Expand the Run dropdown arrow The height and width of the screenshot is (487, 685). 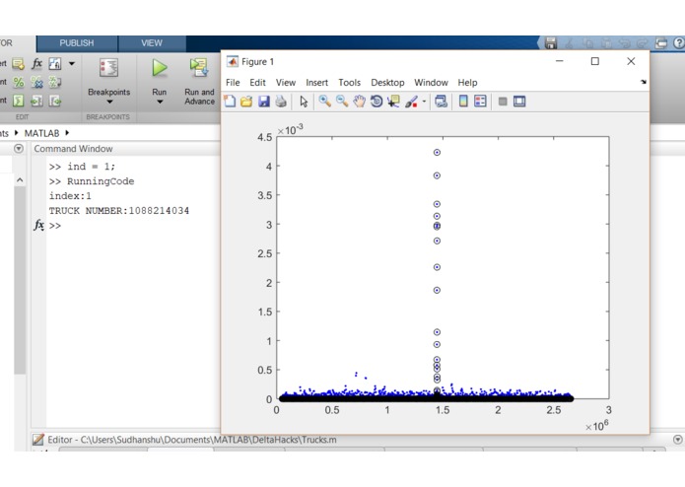pos(160,102)
